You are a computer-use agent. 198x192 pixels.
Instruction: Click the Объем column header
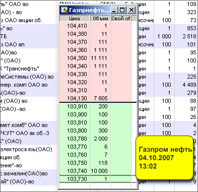tap(100, 18)
